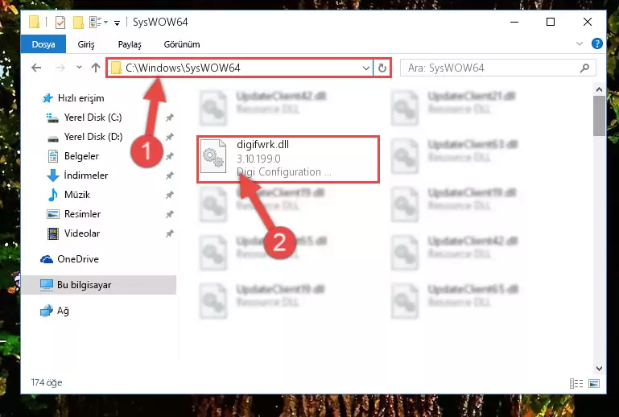
Task: Open the Görünüm ribbon tab
Action: [182, 44]
